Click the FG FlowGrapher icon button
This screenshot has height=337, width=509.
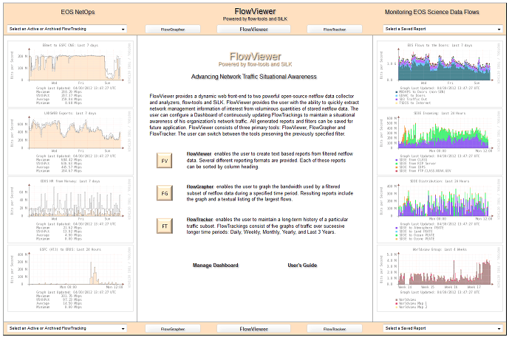coord(165,193)
